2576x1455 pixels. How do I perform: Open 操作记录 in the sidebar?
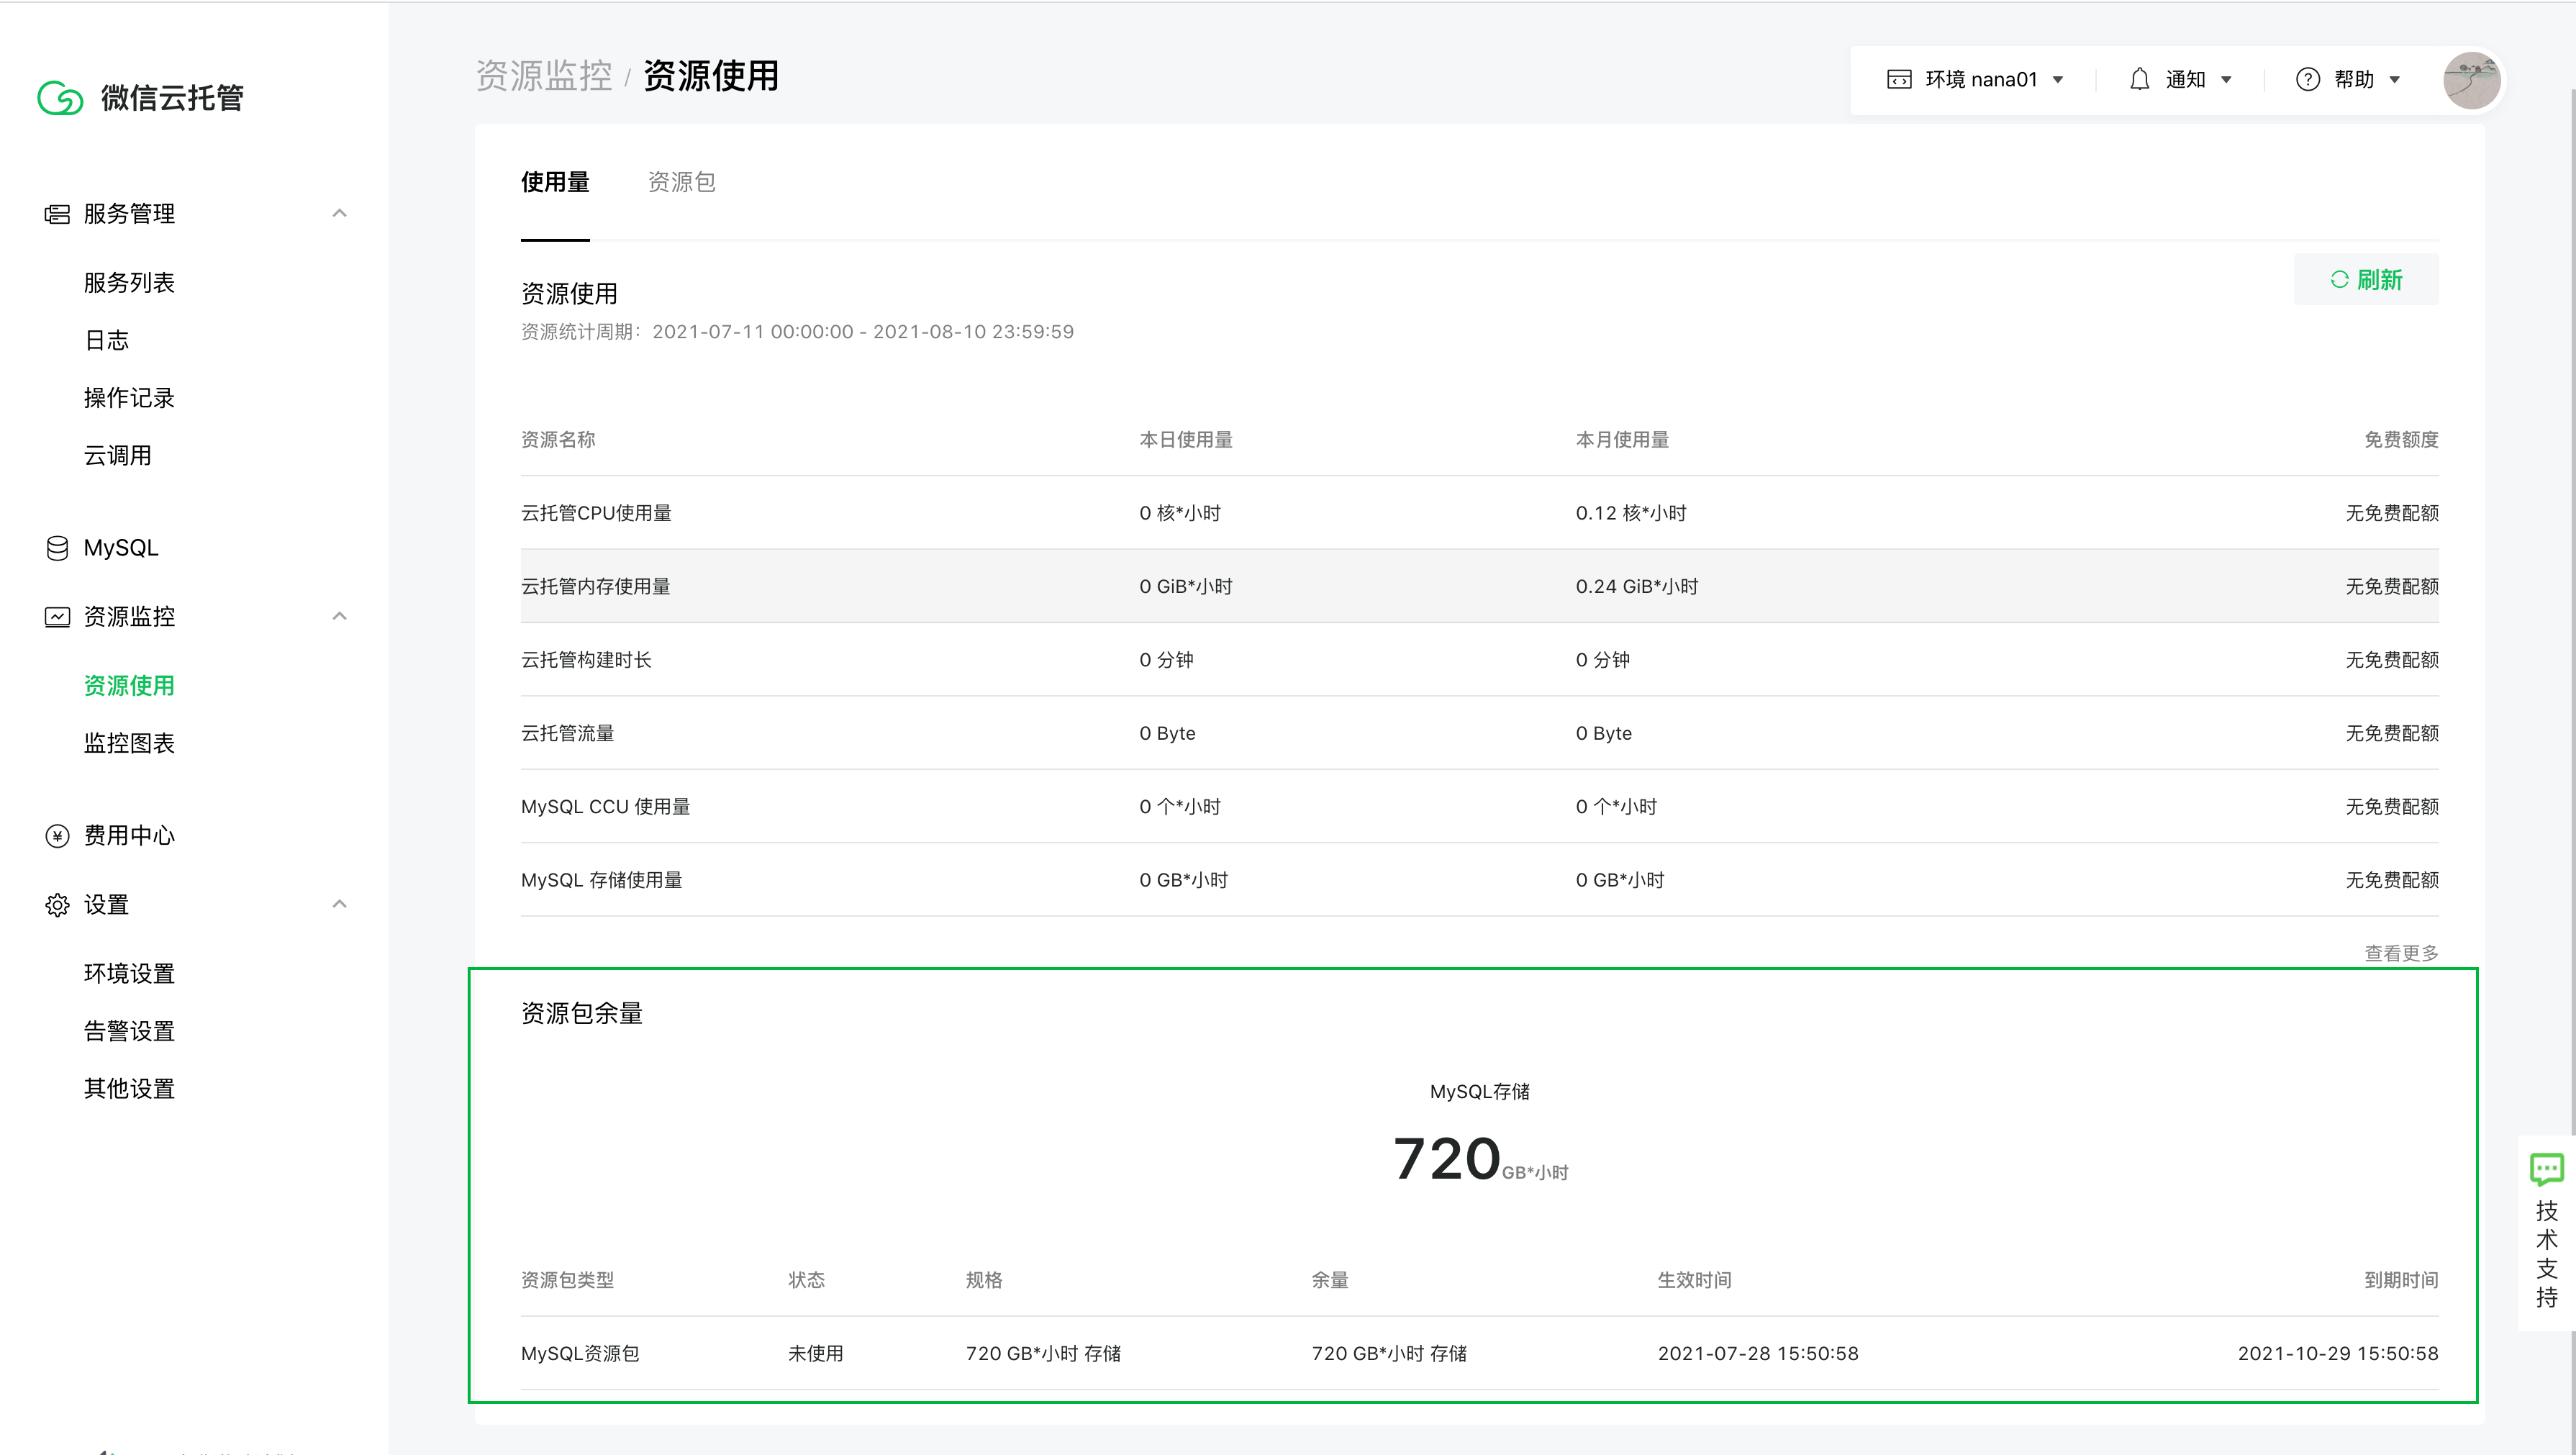click(x=129, y=398)
